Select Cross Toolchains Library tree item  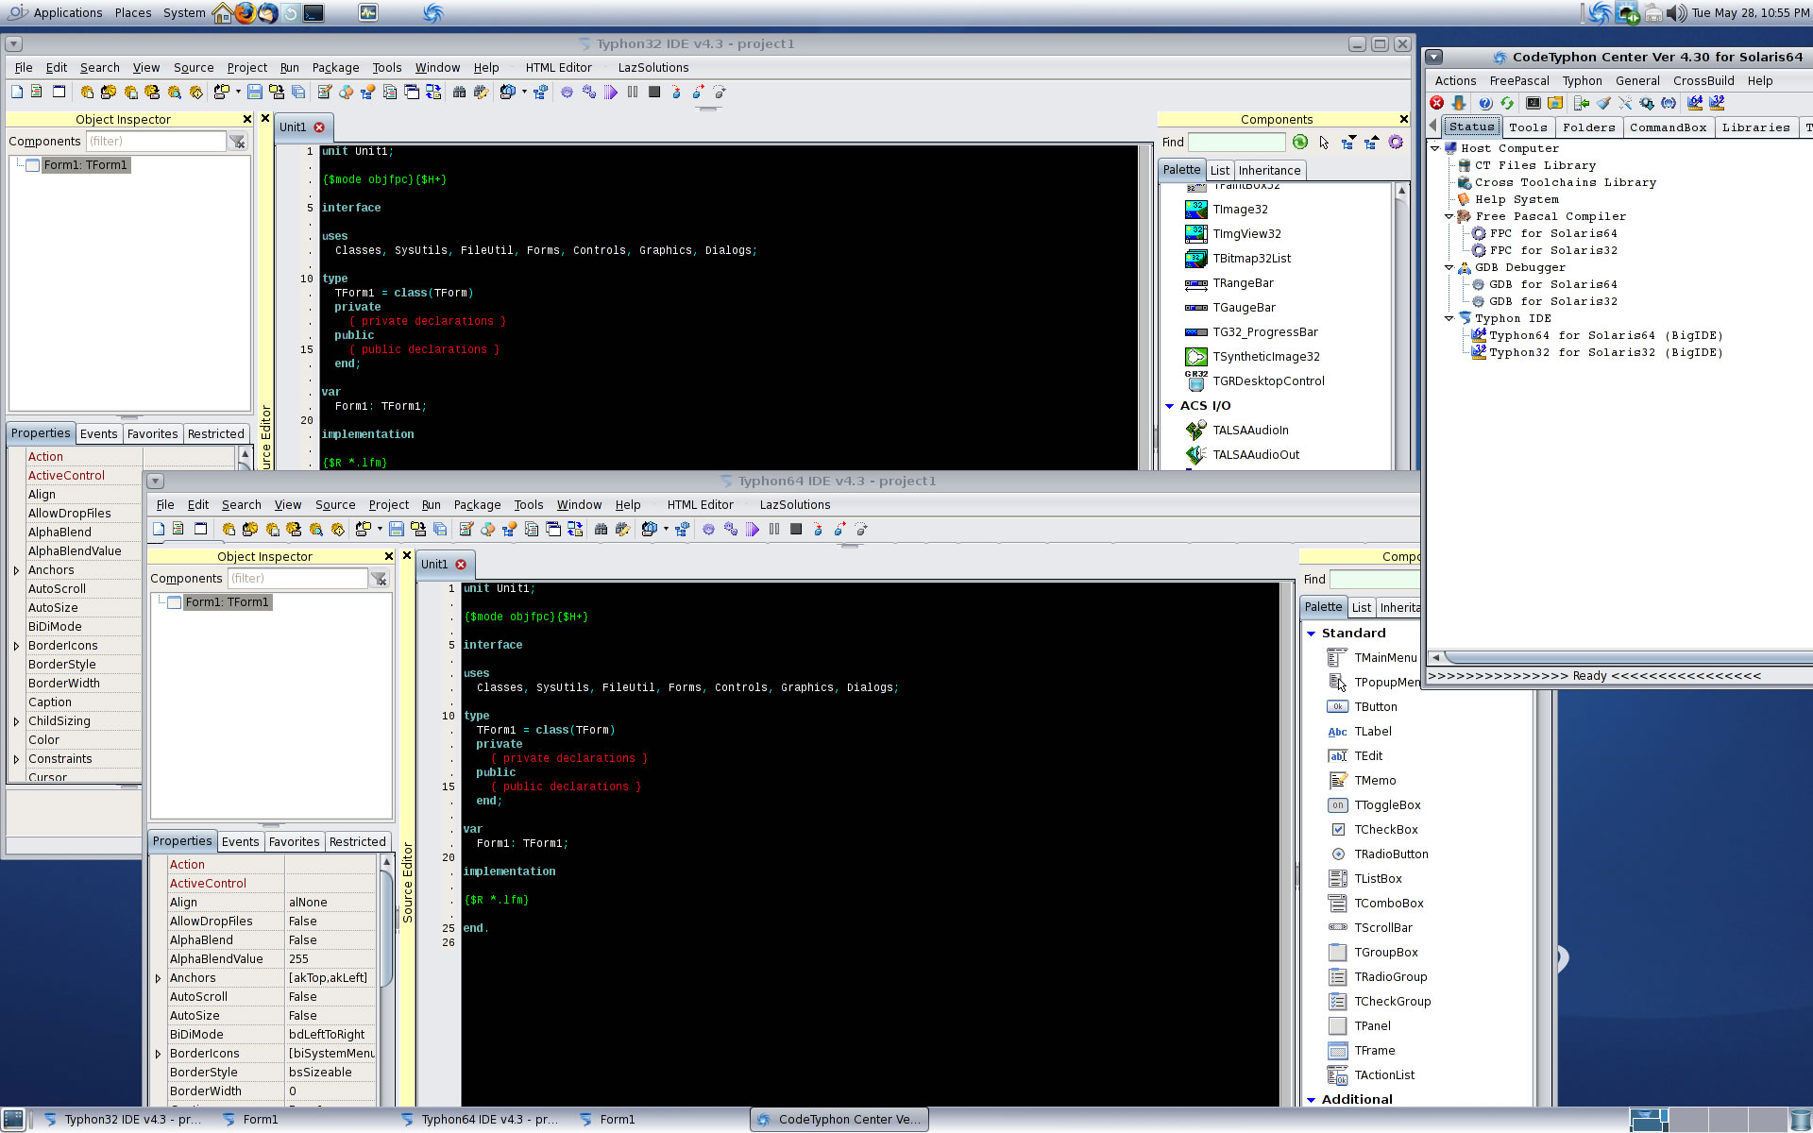[x=1565, y=183]
